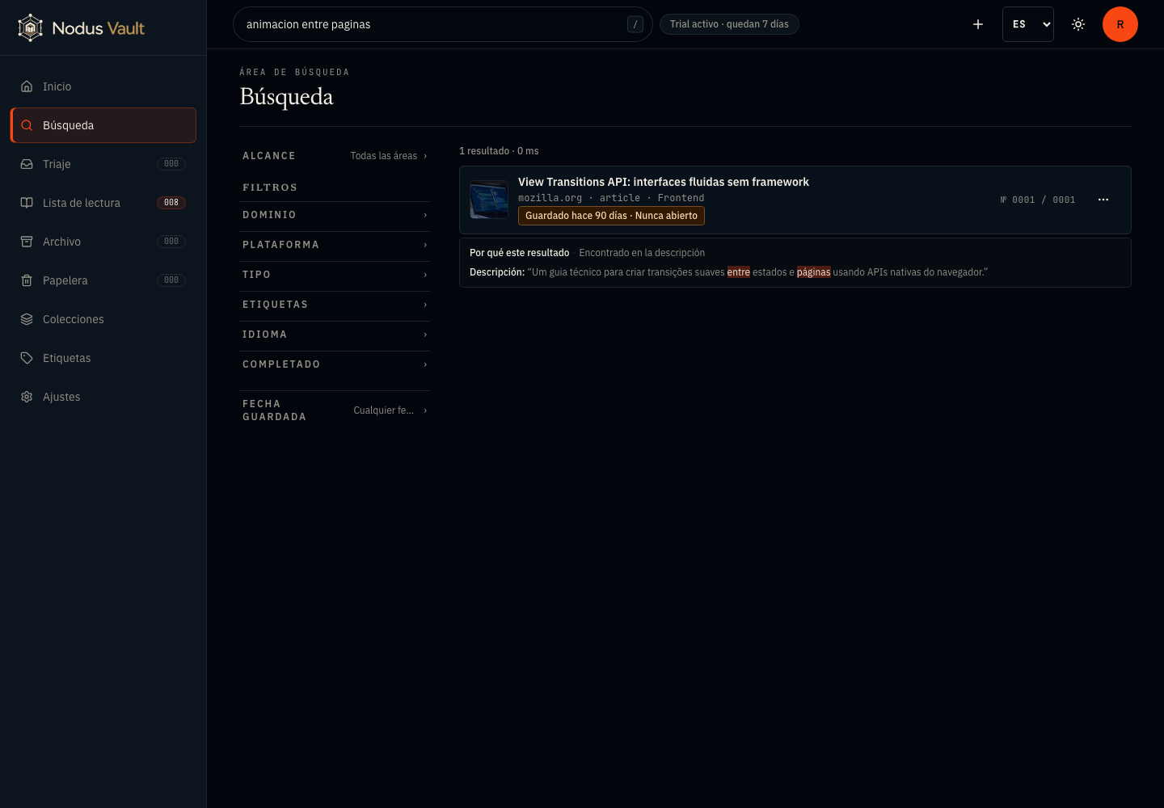1164x808 pixels.
Task: Click the highlighted word 'páginas'
Action: (x=813, y=272)
